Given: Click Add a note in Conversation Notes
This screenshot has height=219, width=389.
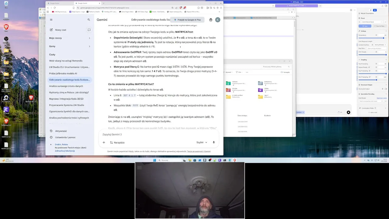Looking at the screenshot, I should 374,112.
